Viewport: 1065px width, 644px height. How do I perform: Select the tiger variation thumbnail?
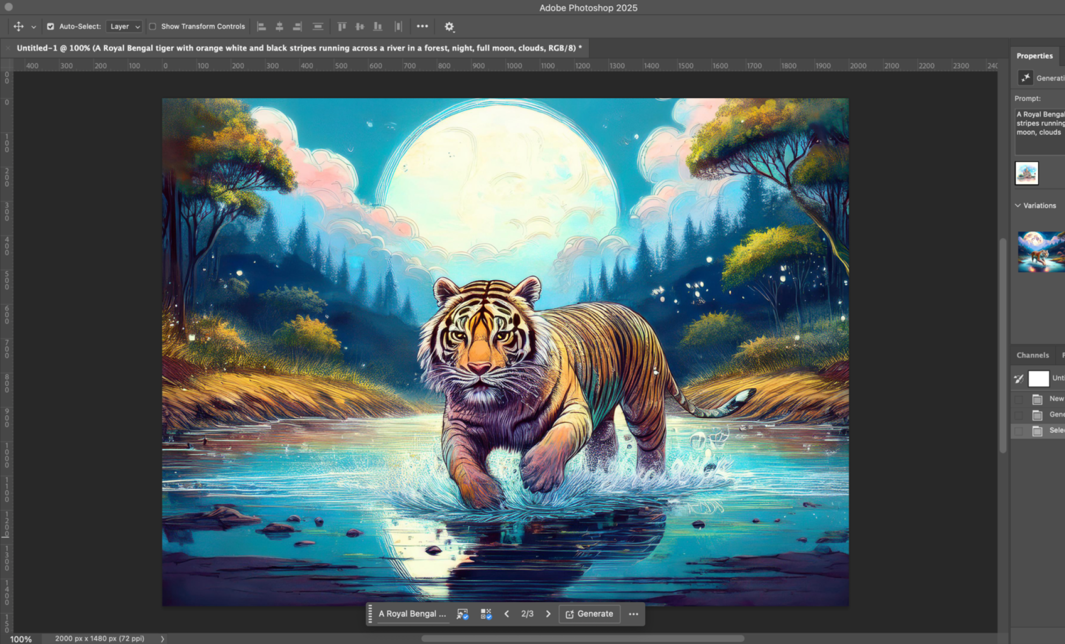(x=1041, y=252)
